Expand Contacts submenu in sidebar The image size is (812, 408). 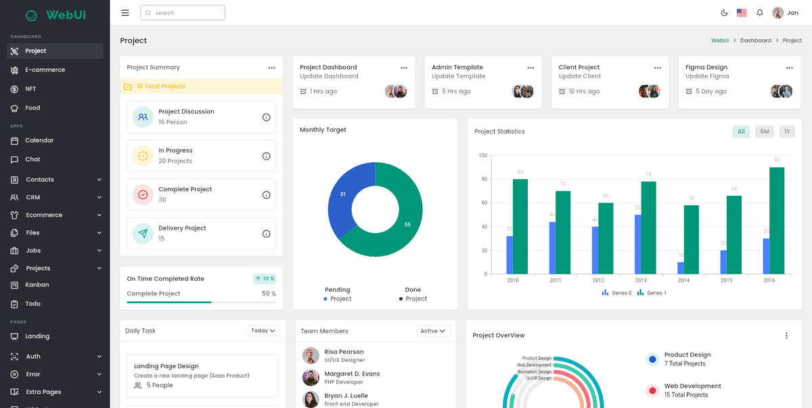55,180
